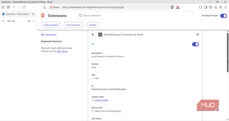Viewport: 229px width, 121px height.
Task: Click the scrollbar down arrow
Action: coord(228,120)
